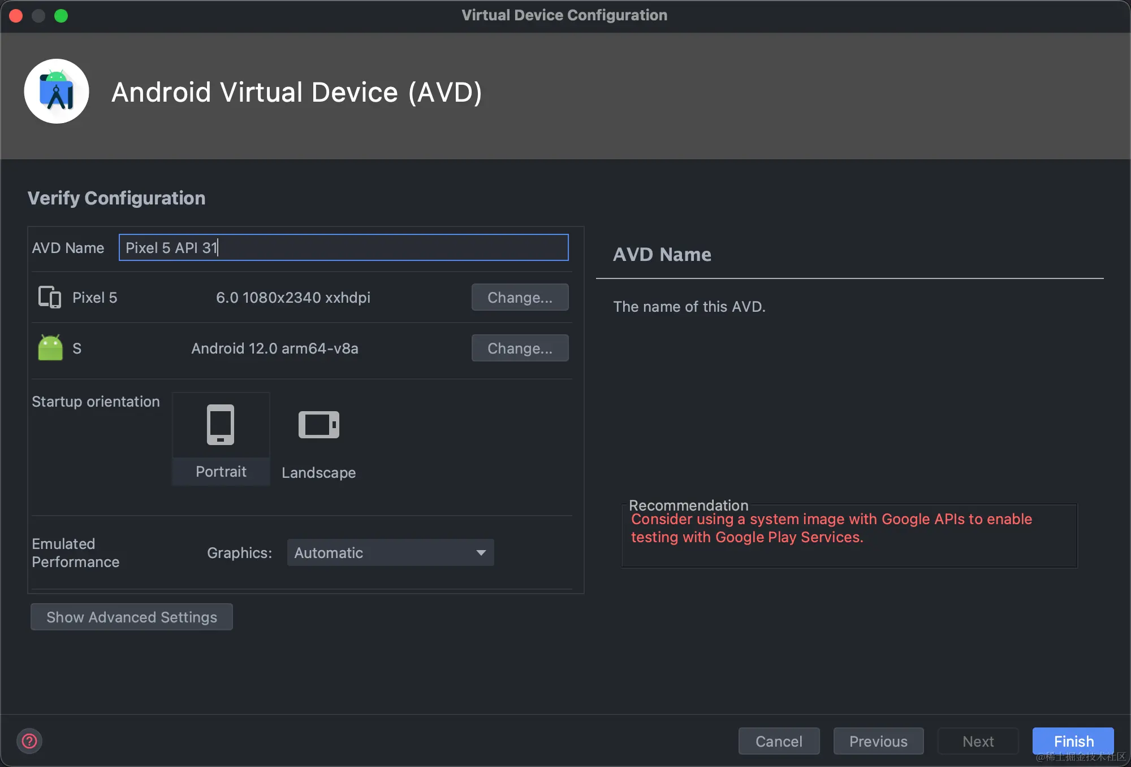
Task: Click the green Android system image icon
Action: 50,348
